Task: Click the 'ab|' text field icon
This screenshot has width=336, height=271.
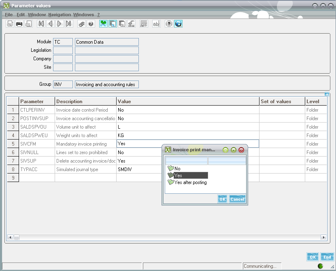Action: click(156, 24)
